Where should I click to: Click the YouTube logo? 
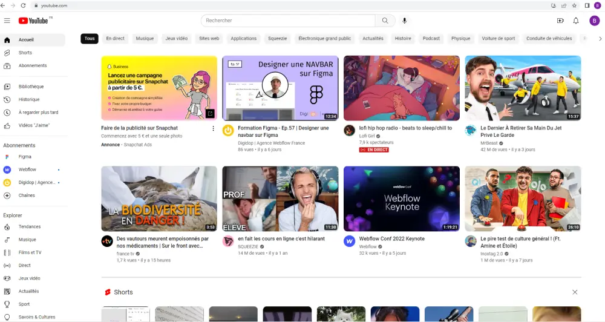point(33,21)
